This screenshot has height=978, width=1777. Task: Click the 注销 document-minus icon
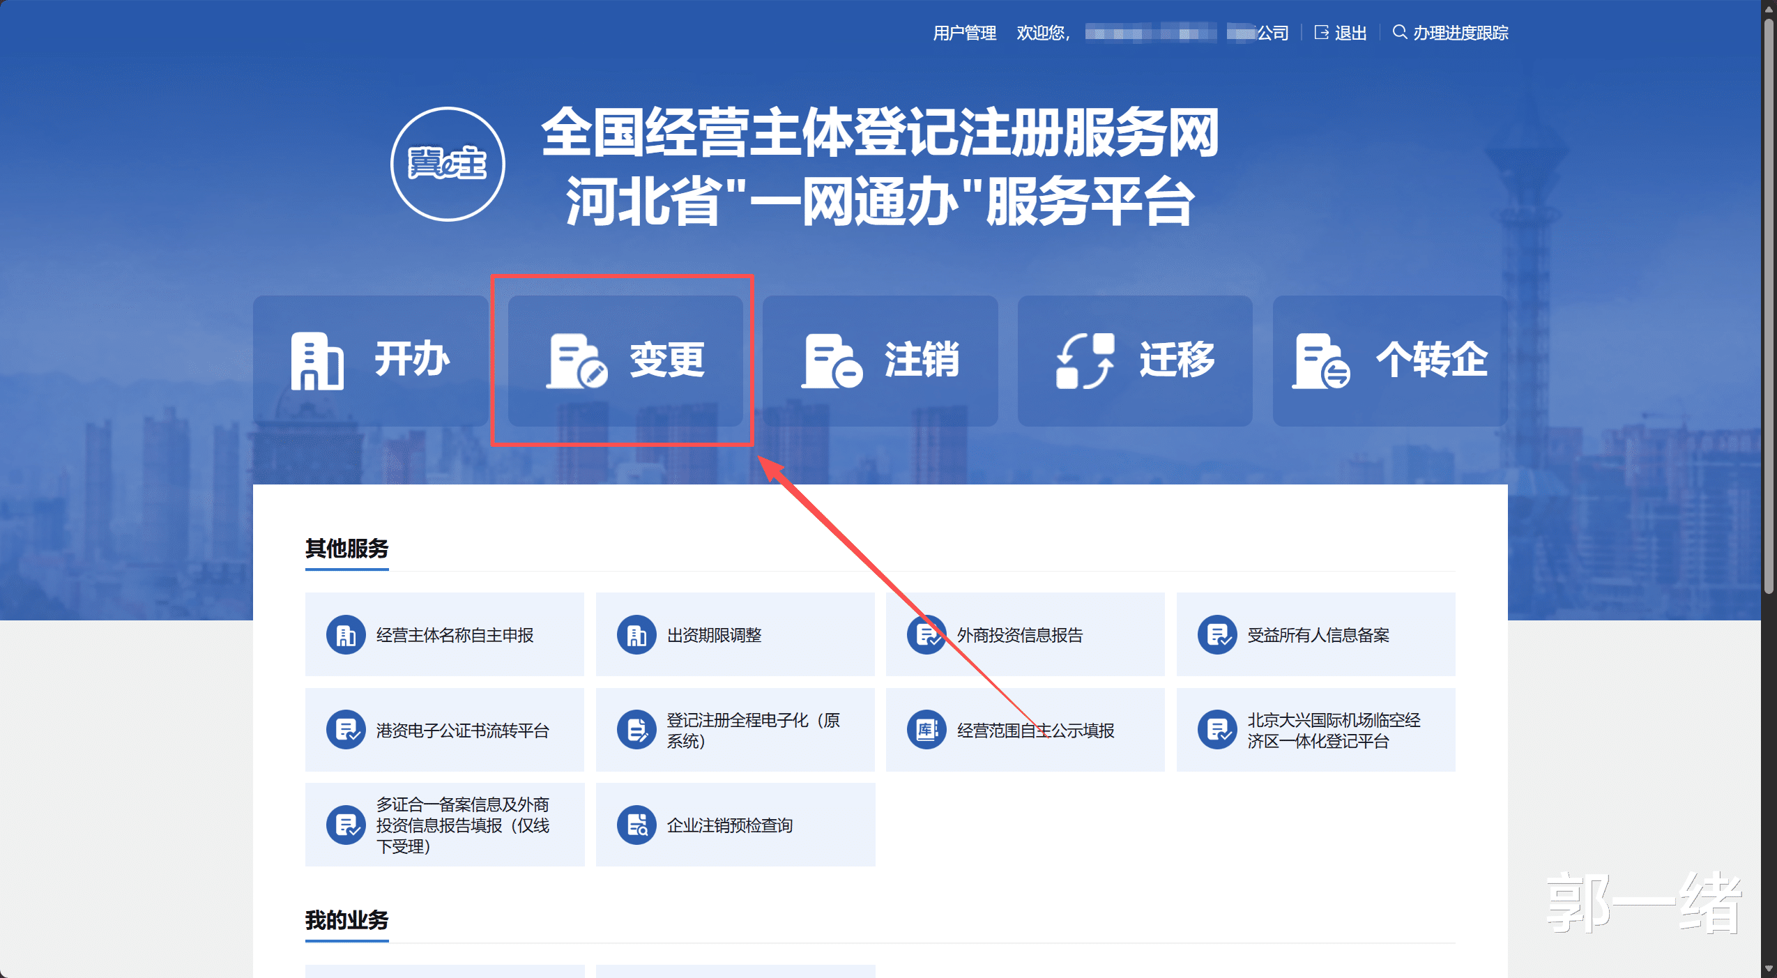point(831,360)
